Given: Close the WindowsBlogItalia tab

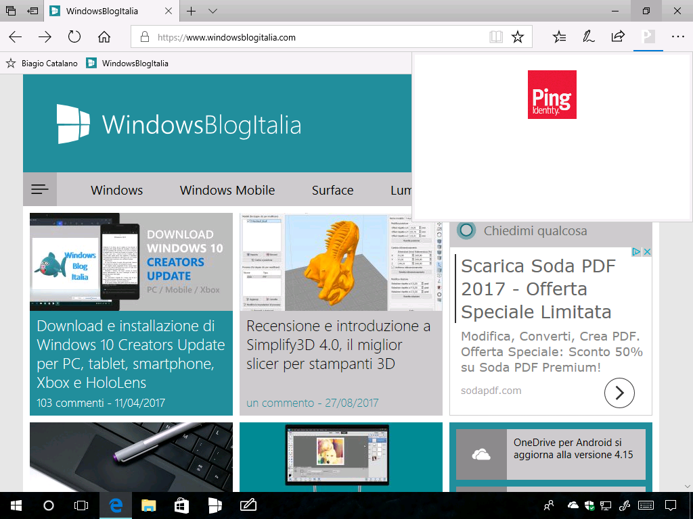Looking at the screenshot, I should tap(169, 11).
